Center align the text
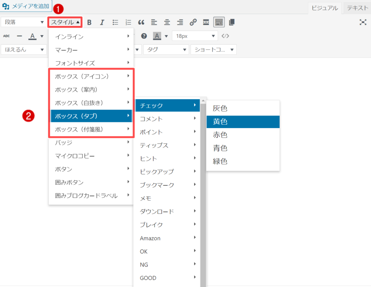The height and width of the screenshot is (287, 371). click(x=167, y=22)
